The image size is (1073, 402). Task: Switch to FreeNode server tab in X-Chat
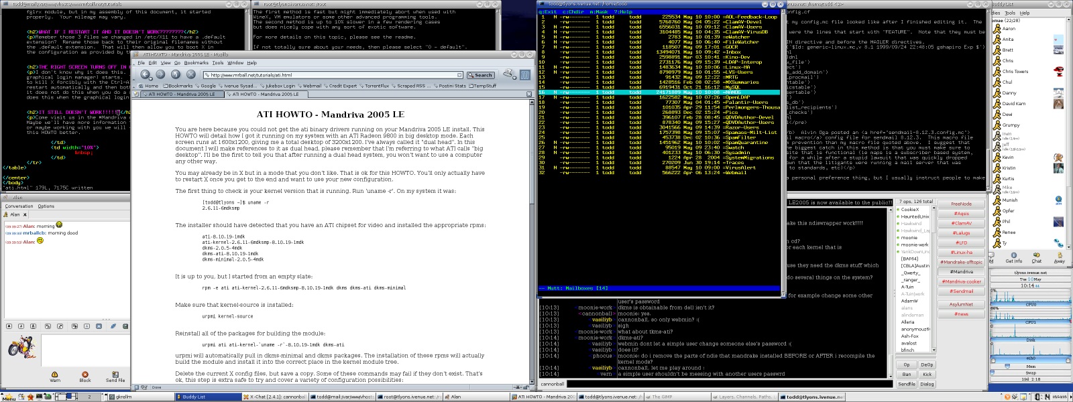(962, 204)
